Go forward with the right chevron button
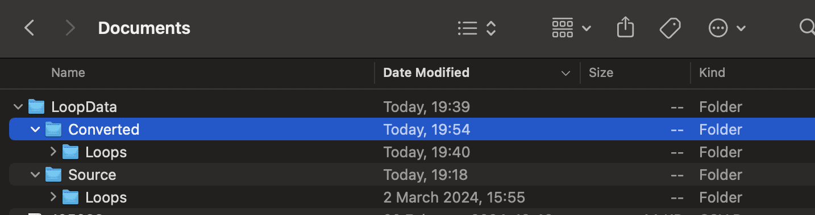This screenshot has width=815, height=215. coord(70,28)
